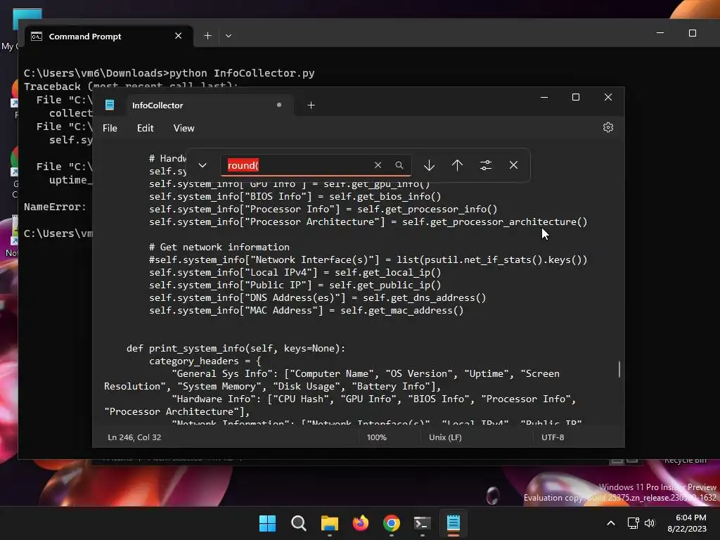
Task: Click the Notepad app icon in title bar
Action: pyautogui.click(x=110, y=105)
